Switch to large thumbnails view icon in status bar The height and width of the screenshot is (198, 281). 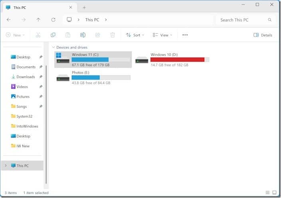pyautogui.click(x=274, y=192)
